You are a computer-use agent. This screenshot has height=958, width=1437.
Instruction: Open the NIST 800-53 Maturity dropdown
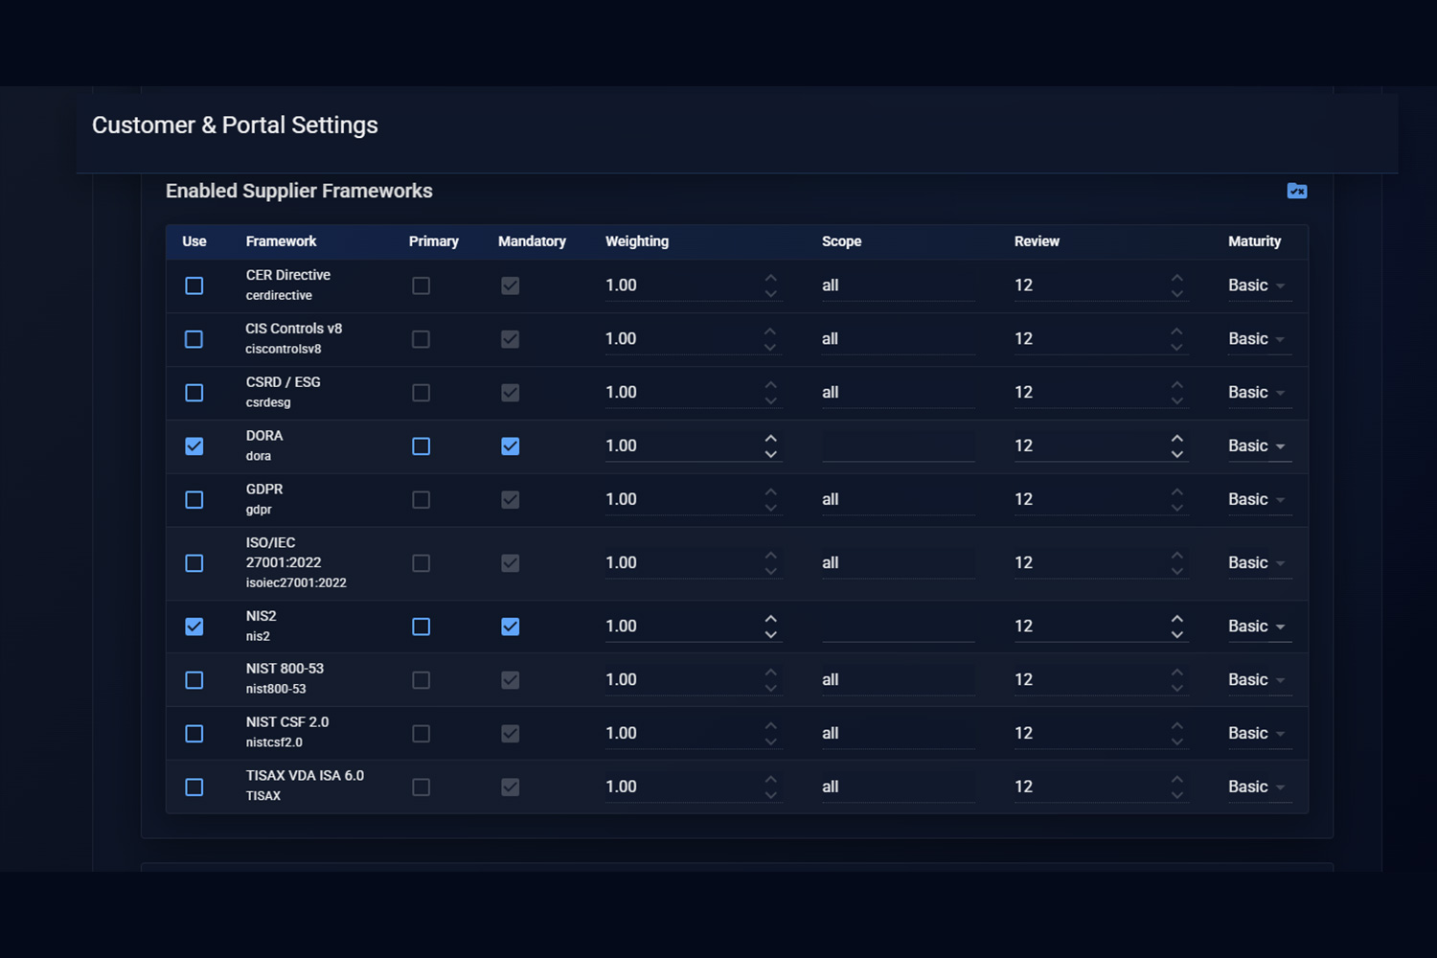coord(1260,680)
